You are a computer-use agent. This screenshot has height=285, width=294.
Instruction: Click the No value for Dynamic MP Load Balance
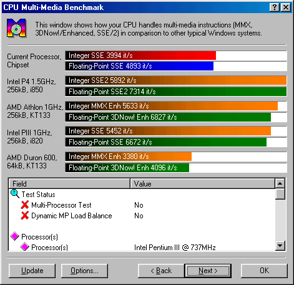139,216
